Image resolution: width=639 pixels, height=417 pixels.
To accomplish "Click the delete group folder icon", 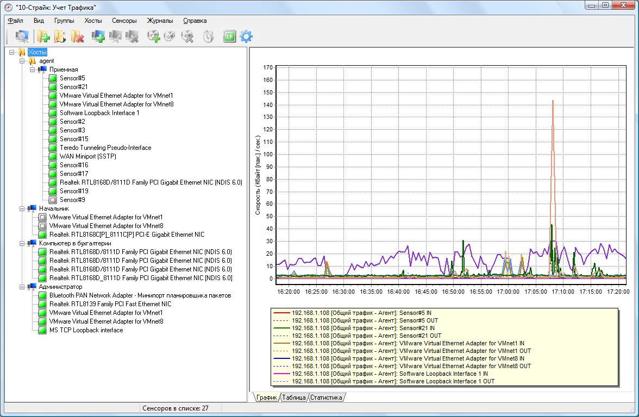I will 77,37.
